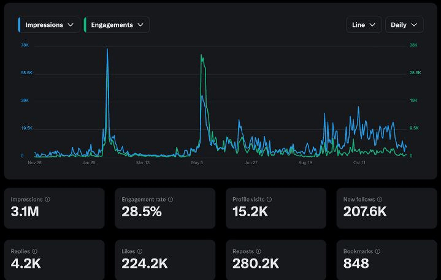The height and width of the screenshot is (280, 441).
Task: Click the 58.5K left axis label
Action: coord(26,73)
